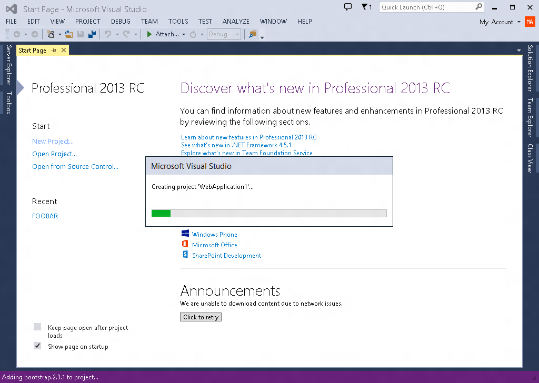Click Open from Source Control... link
Image resolution: width=539 pixels, height=383 pixels.
pyautogui.click(x=75, y=167)
